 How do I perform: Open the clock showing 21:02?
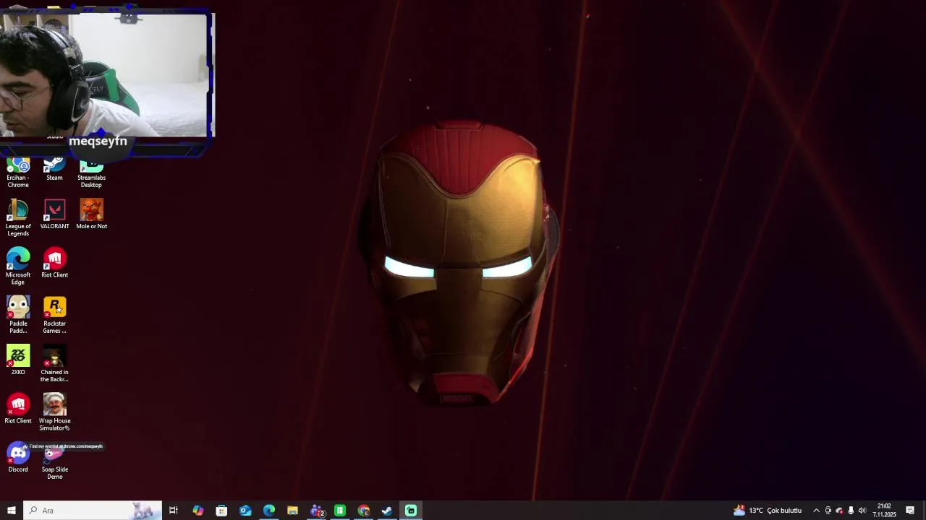884,511
